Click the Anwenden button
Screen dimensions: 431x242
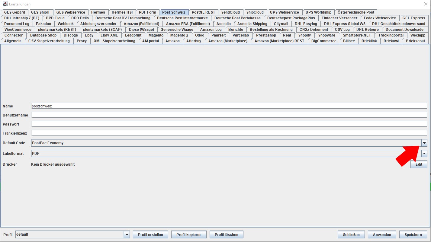coord(382,234)
